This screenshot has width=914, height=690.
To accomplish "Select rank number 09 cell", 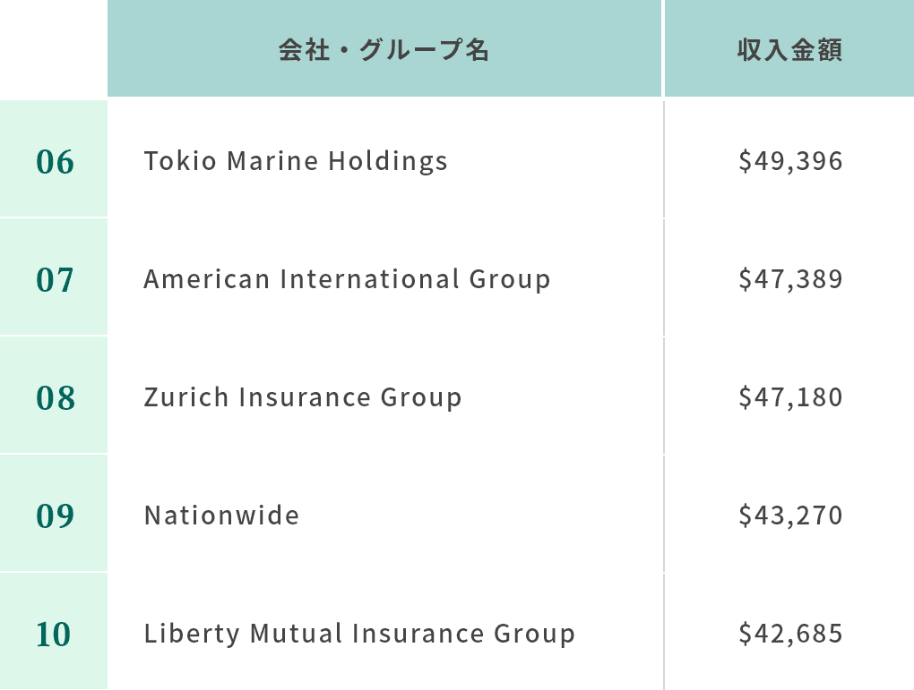I will tap(54, 514).
